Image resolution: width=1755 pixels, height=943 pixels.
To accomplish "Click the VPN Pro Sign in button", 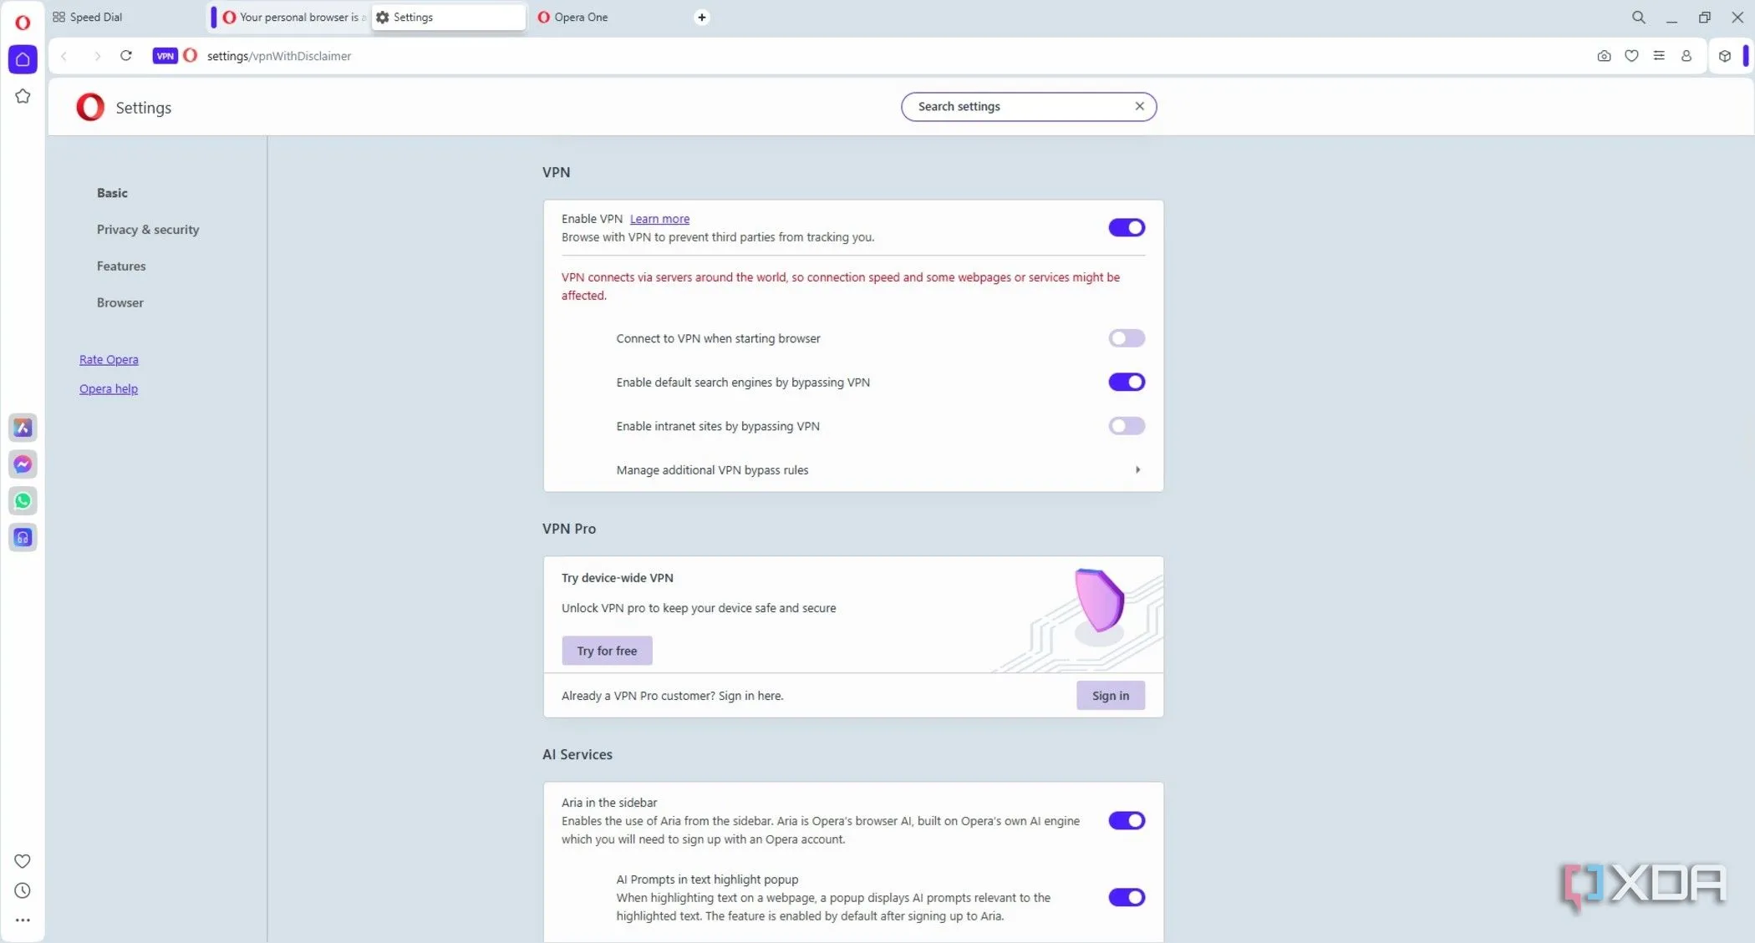I will point(1110,696).
